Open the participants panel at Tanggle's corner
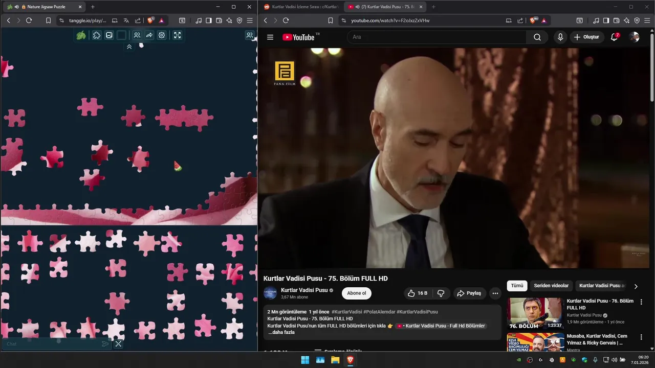This screenshot has height=368, width=655. [249, 35]
